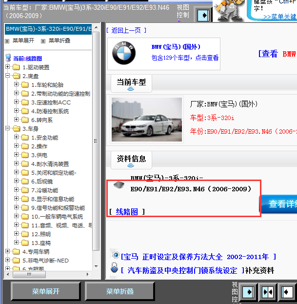Click the BMW (宝马) (国外) heading
297x304 pixels.
(176, 47)
